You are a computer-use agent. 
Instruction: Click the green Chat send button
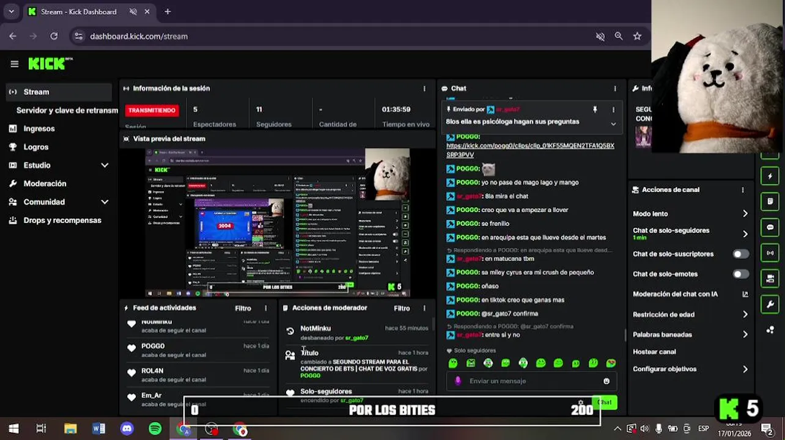click(605, 402)
